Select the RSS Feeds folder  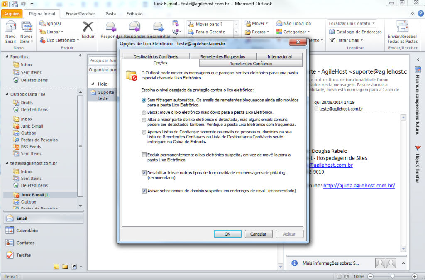tap(31, 147)
